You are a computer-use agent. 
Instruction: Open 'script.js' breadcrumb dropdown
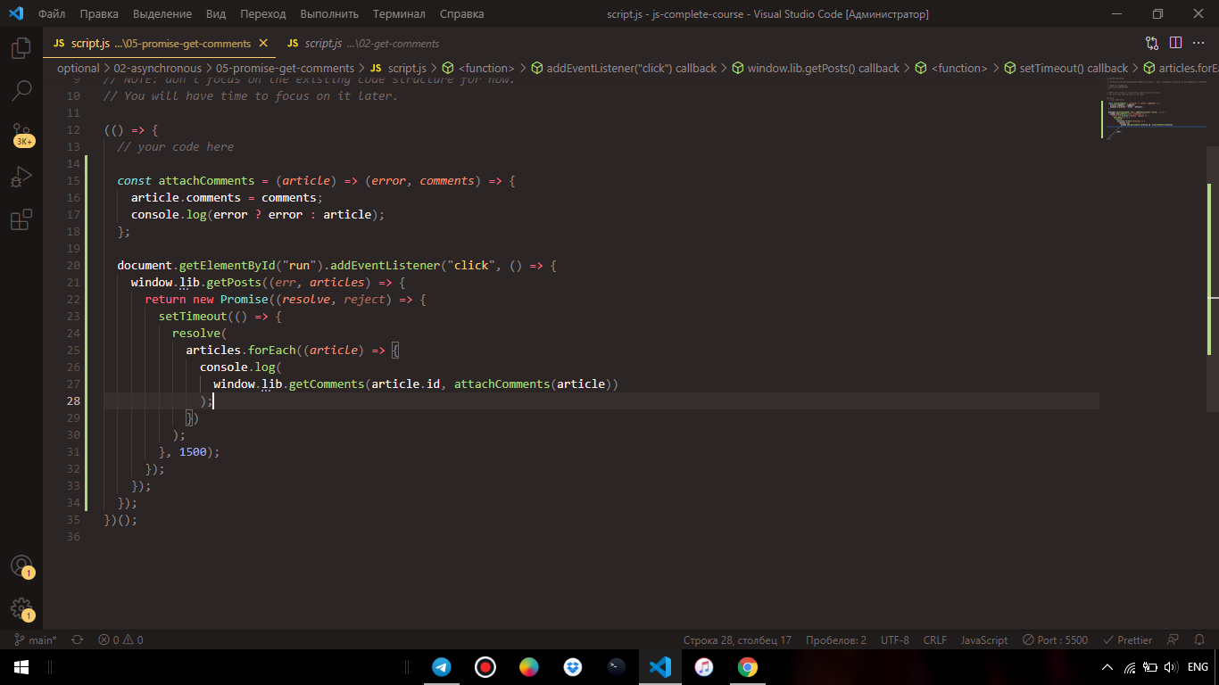[x=398, y=68]
